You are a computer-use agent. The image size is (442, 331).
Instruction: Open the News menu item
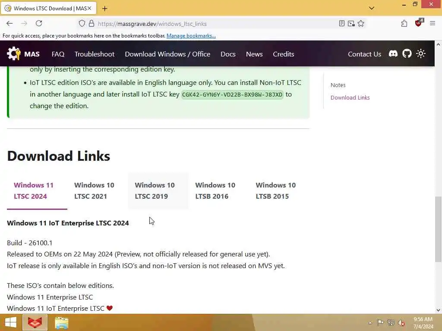tap(254, 54)
